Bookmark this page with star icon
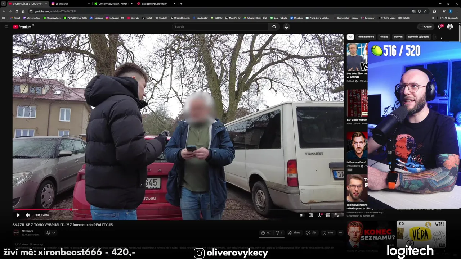Image resolution: width=461 pixels, height=259 pixels. point(425,11)
